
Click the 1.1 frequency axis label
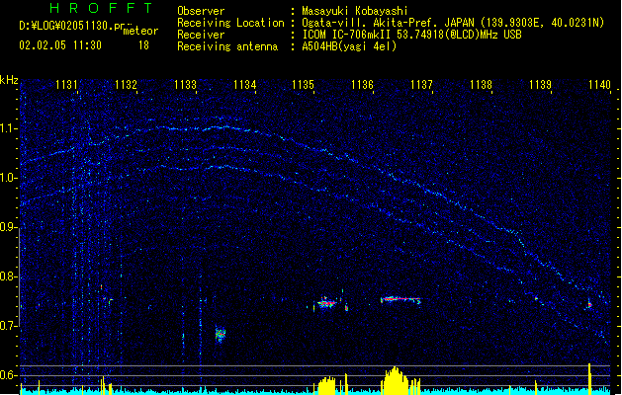pos(8,128)
